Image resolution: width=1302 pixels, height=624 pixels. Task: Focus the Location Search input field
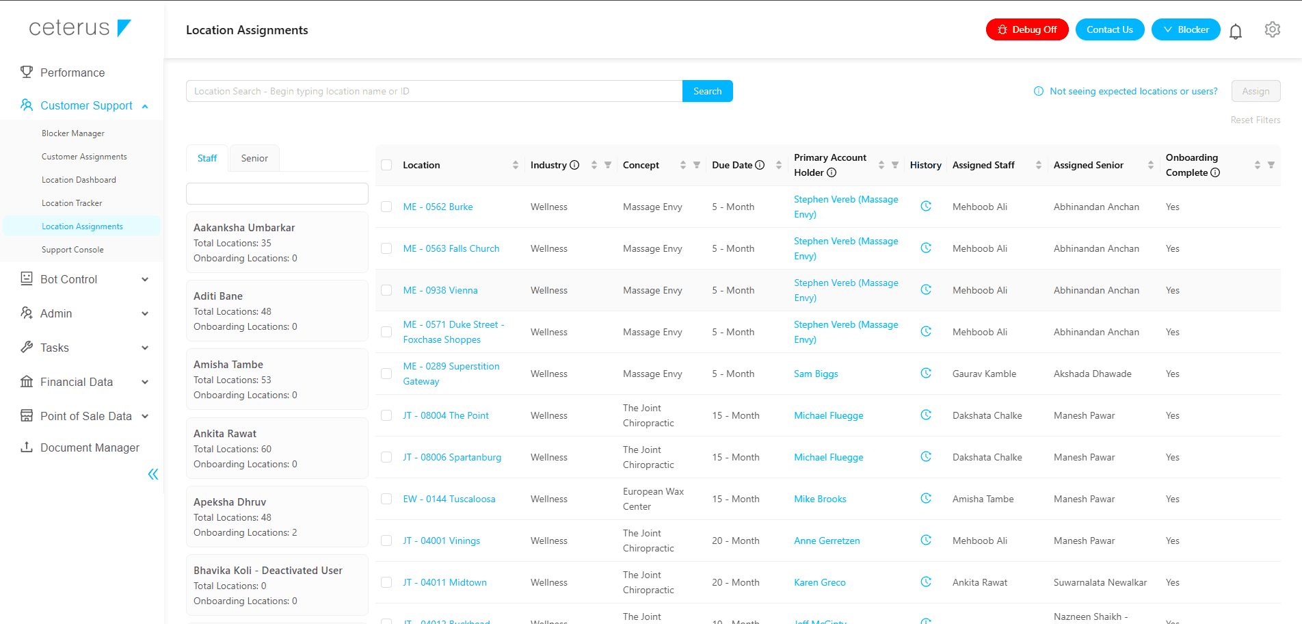[434, 91]
